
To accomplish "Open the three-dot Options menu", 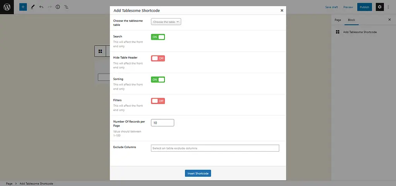I will (388, 7).
